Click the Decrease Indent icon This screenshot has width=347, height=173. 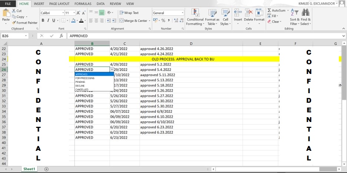(x=109, y=21)
